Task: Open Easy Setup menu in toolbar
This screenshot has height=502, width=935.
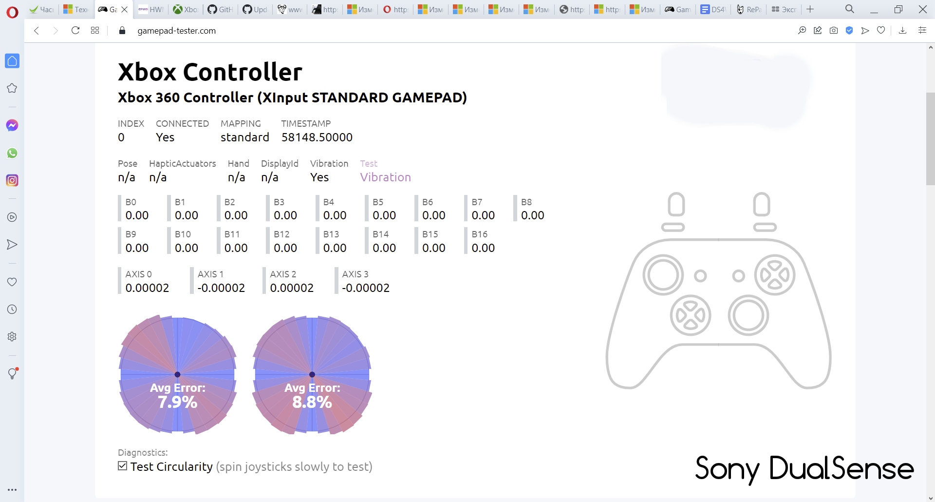Action: 922,31
